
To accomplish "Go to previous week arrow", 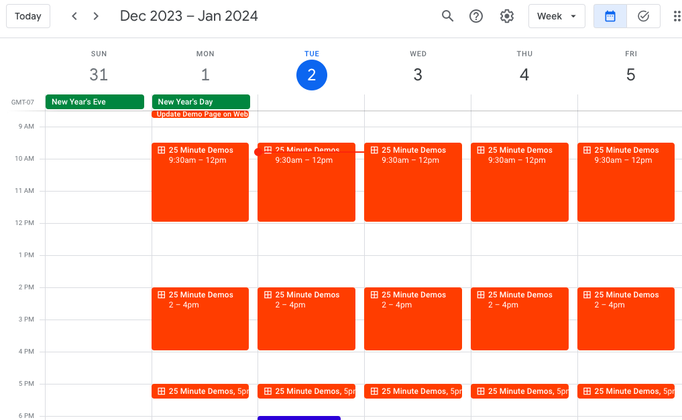I will tap(74, 16).
